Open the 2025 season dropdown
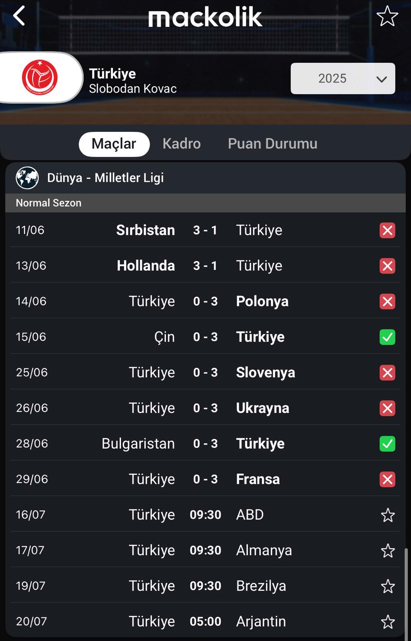Viewport: 411px width, 641px height. click(x=343, y=79)
